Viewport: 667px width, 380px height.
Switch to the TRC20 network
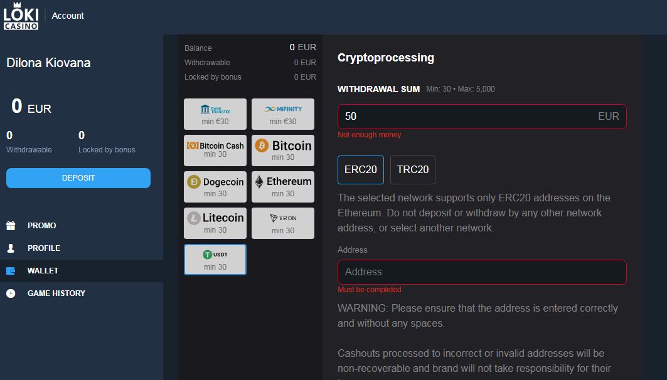[412, 170]
